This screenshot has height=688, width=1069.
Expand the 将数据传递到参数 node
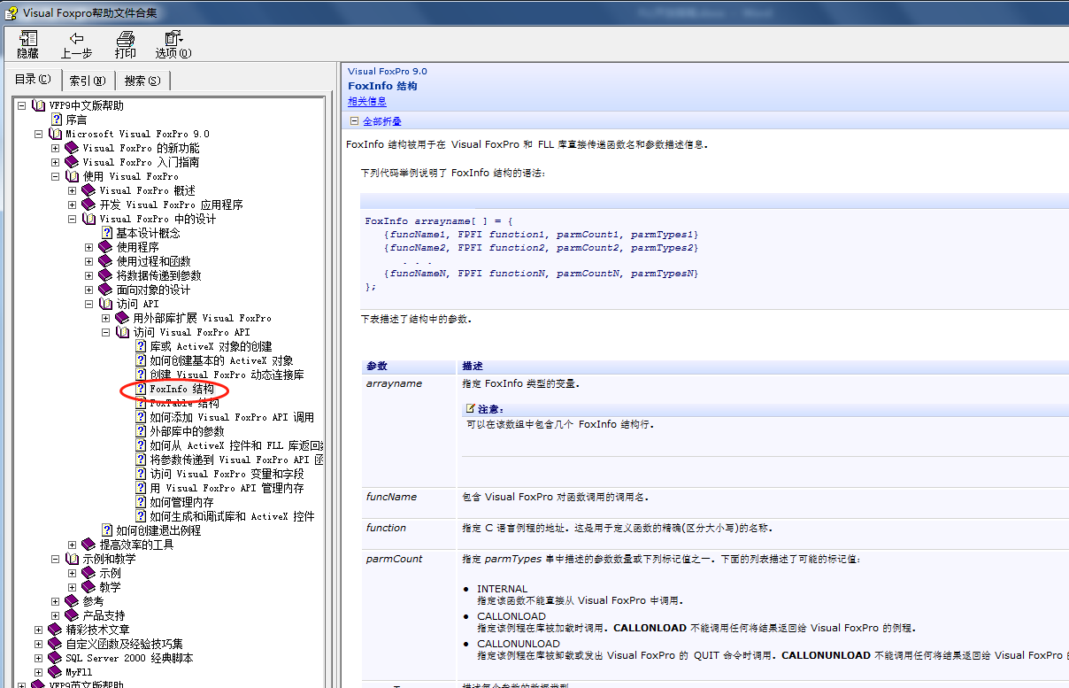click(x=89, y=275)
